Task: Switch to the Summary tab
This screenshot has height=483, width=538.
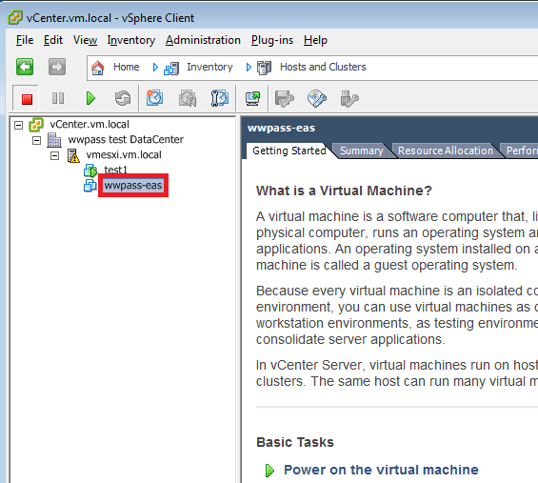Action: point(361,151)
